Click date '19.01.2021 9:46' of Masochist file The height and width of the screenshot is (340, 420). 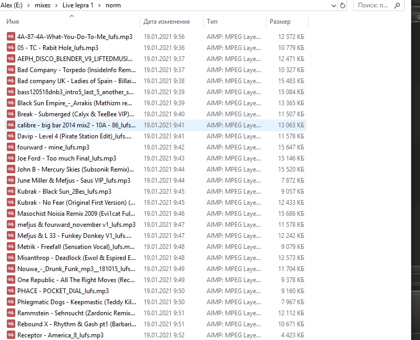click(164, 214)
